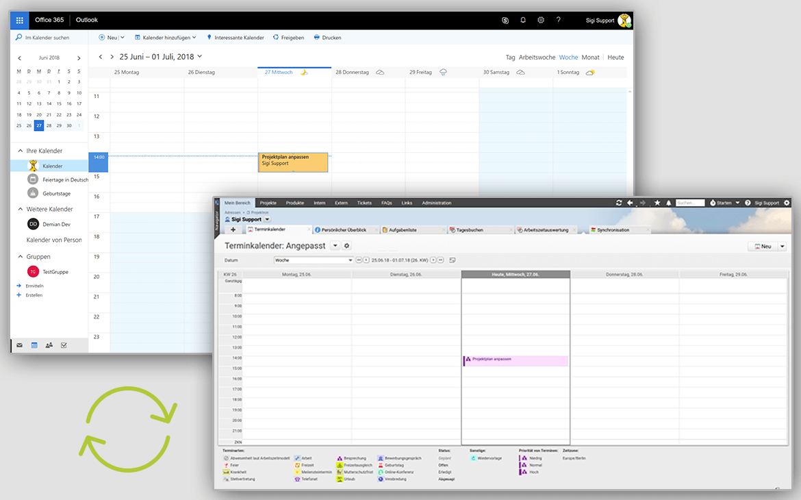Go to previous week in Terminkalender
801x500 pixels.
click(x=366, y=260)
